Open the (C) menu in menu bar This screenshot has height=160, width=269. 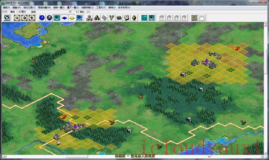tap(29, 8)
